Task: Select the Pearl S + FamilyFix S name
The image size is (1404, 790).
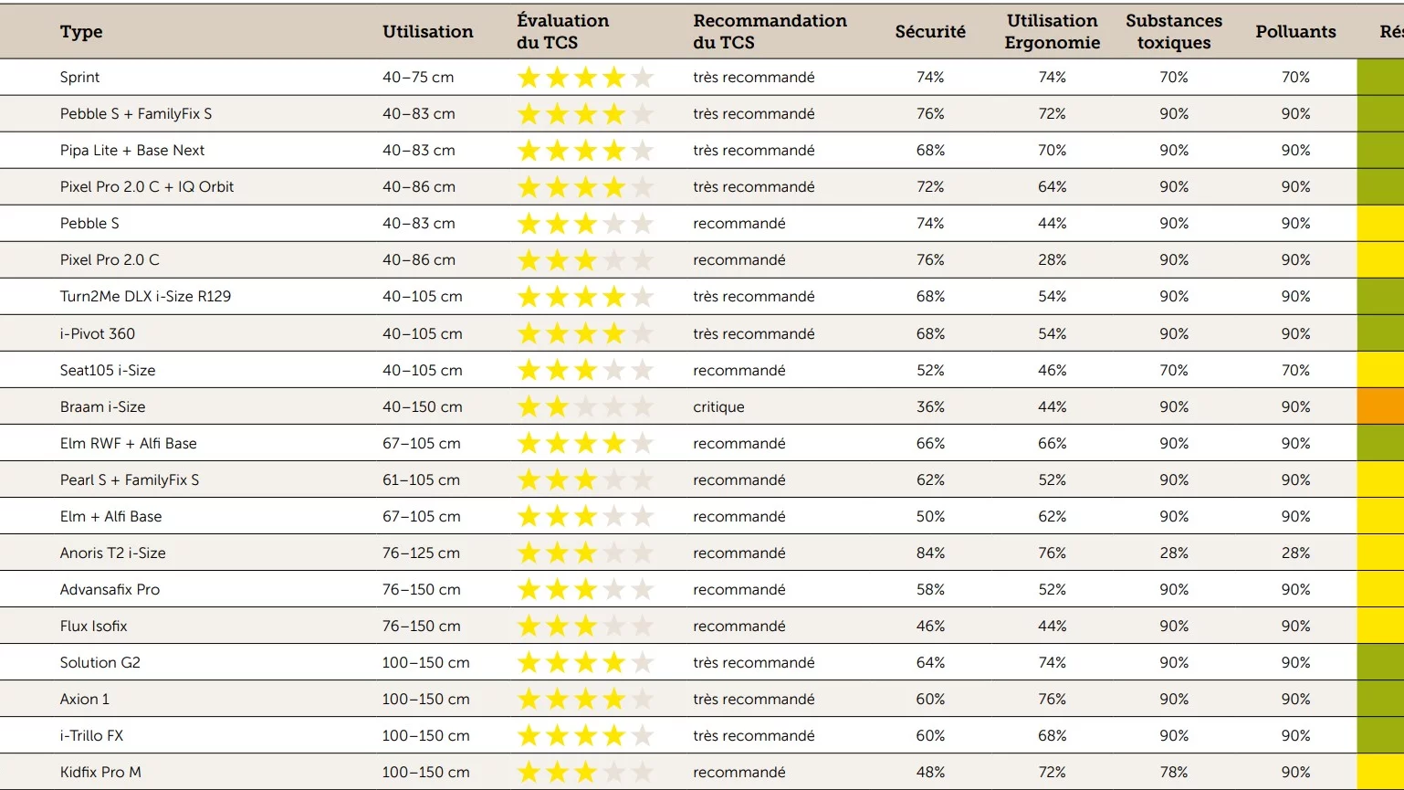Action: pos(129,479)
